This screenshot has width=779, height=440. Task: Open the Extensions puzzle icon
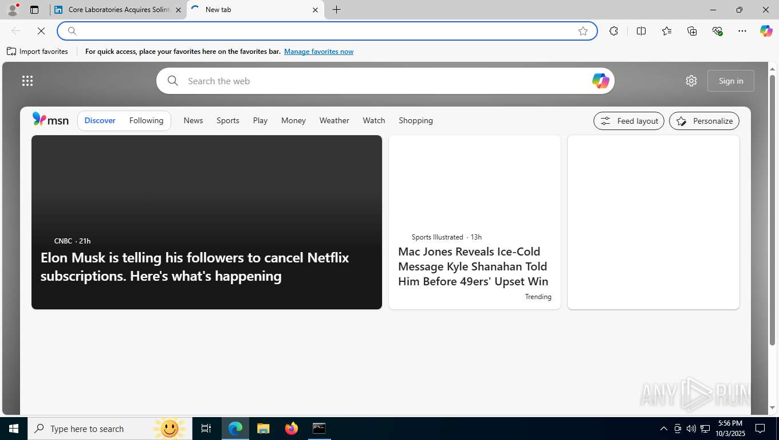[x=613, y=31]
